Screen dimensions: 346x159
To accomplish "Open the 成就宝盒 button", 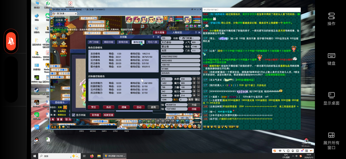I will pyautogui.click(x=109, y=115).
